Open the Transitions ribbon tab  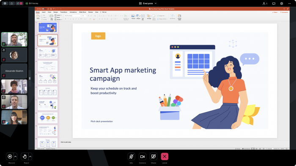pyautogui.click(x=63, y=12)
